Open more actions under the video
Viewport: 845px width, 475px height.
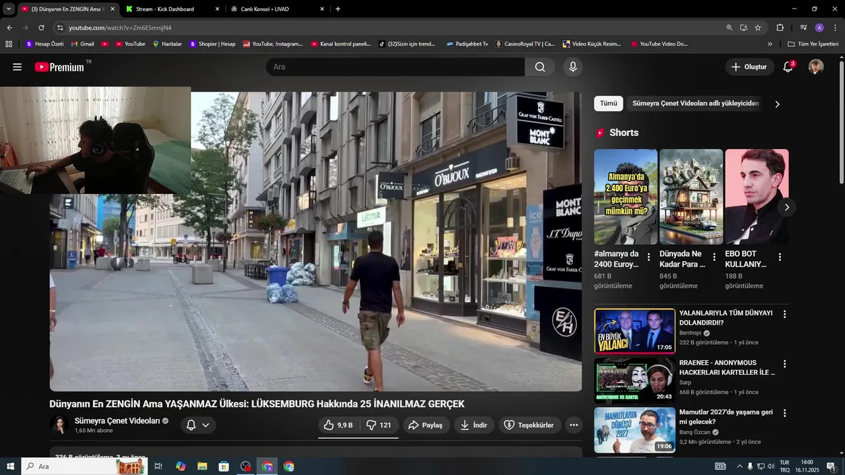574,425
